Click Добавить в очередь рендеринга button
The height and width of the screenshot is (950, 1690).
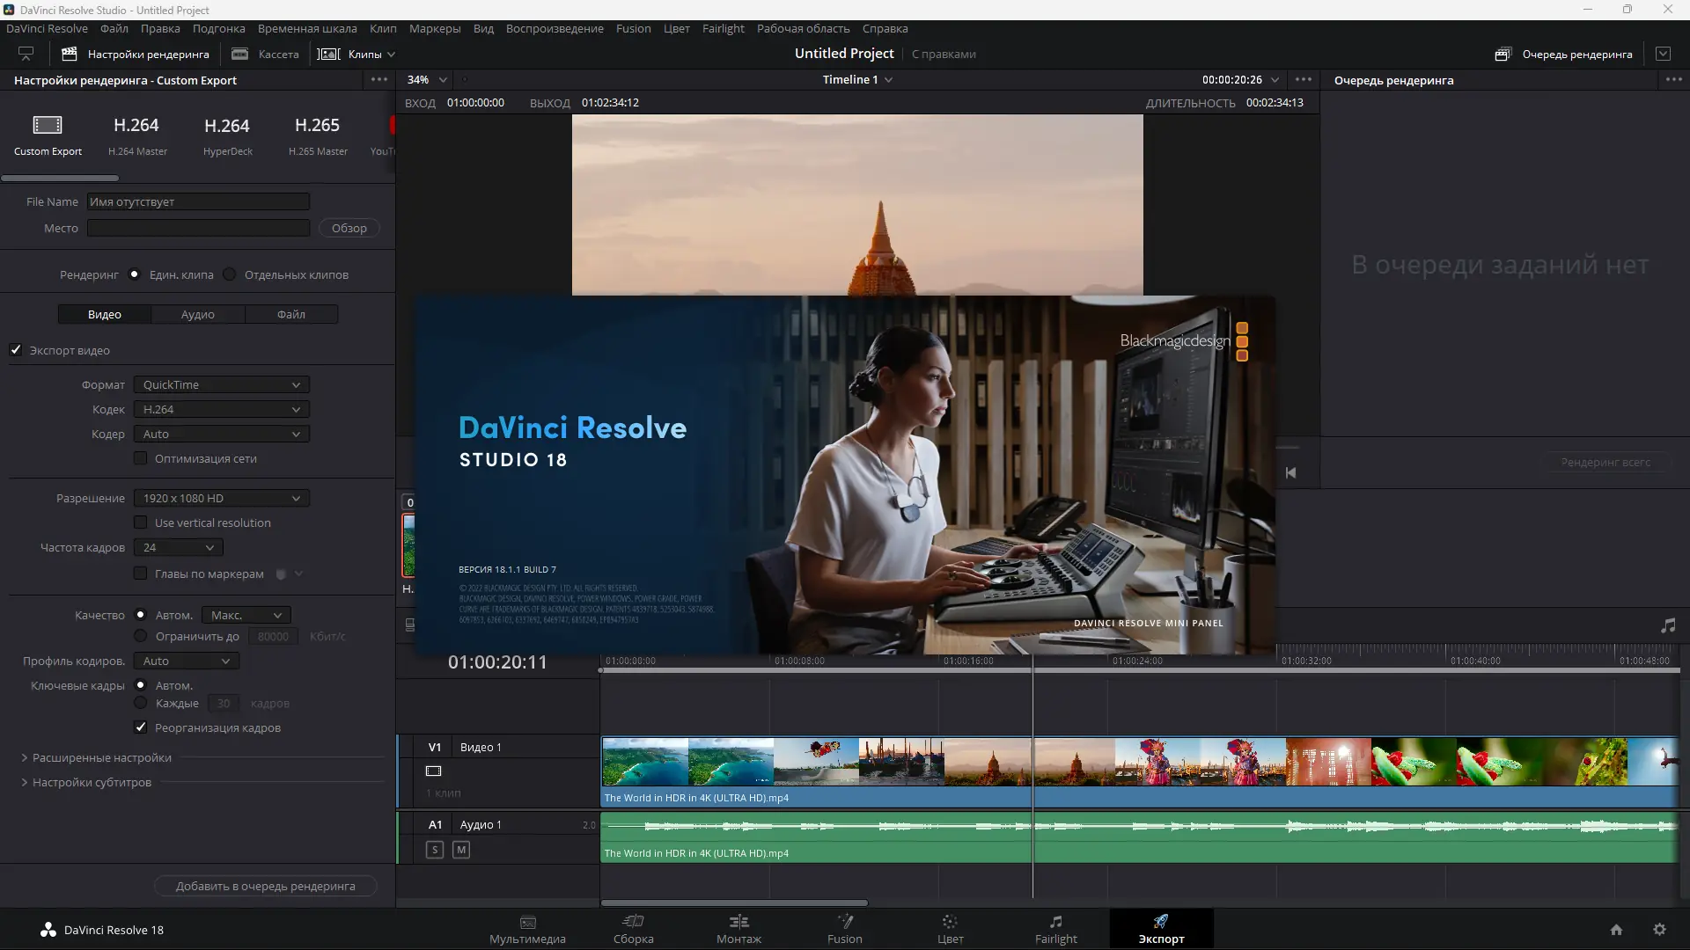(x=265, y=886)
